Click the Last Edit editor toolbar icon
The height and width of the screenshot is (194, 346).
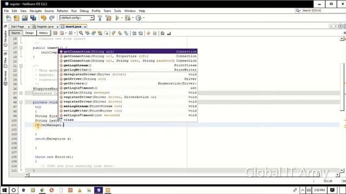pos(55,33)
